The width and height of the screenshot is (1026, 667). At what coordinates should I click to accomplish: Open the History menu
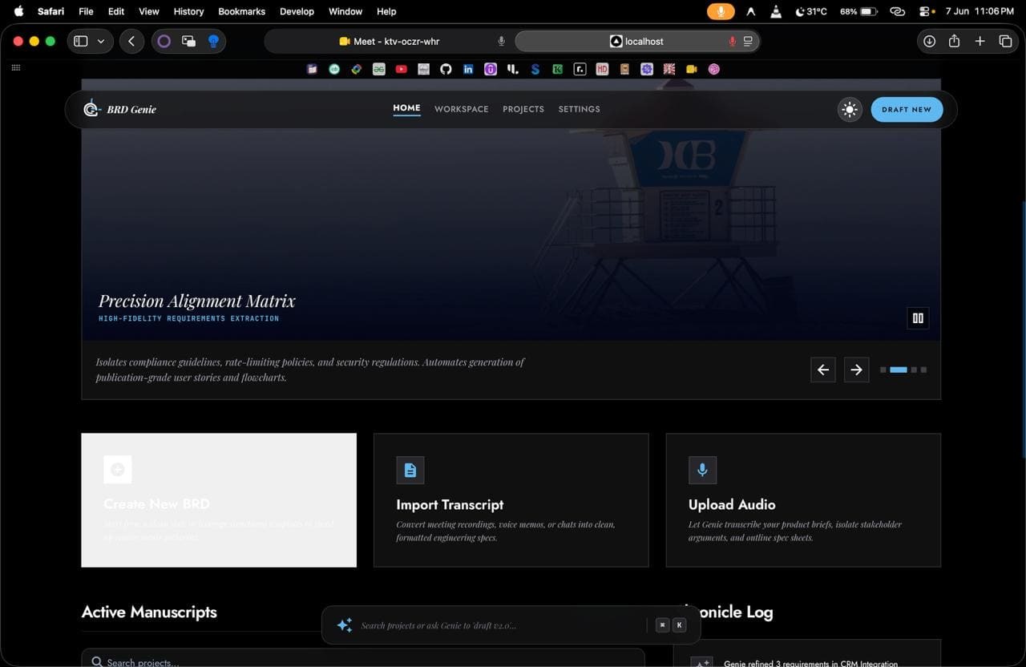pos(188,11)
